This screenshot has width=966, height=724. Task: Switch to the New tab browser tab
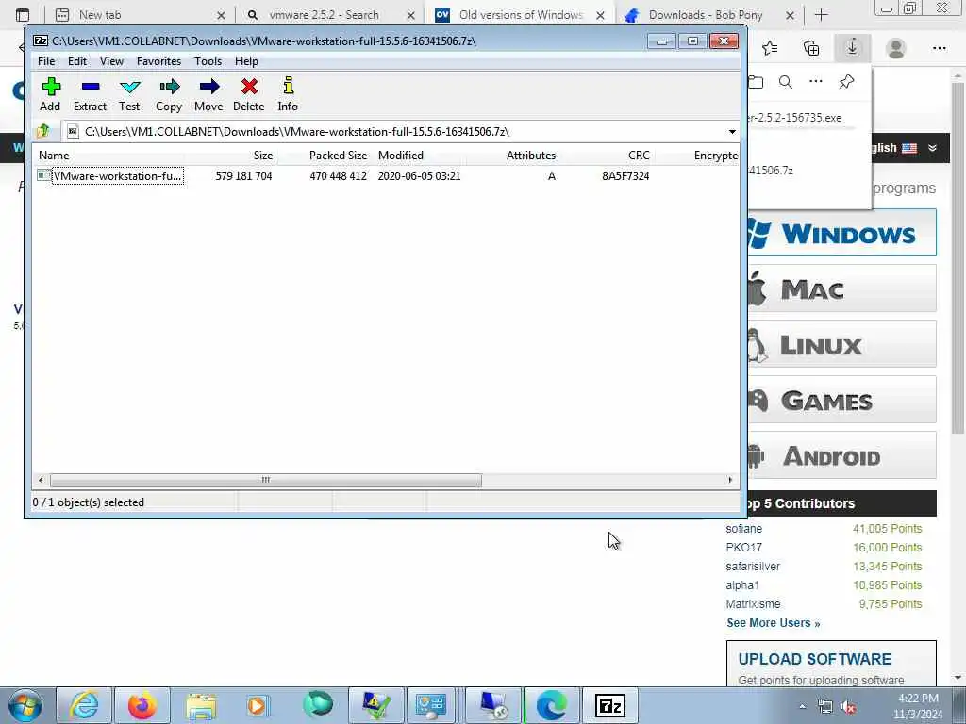point(140,15)
